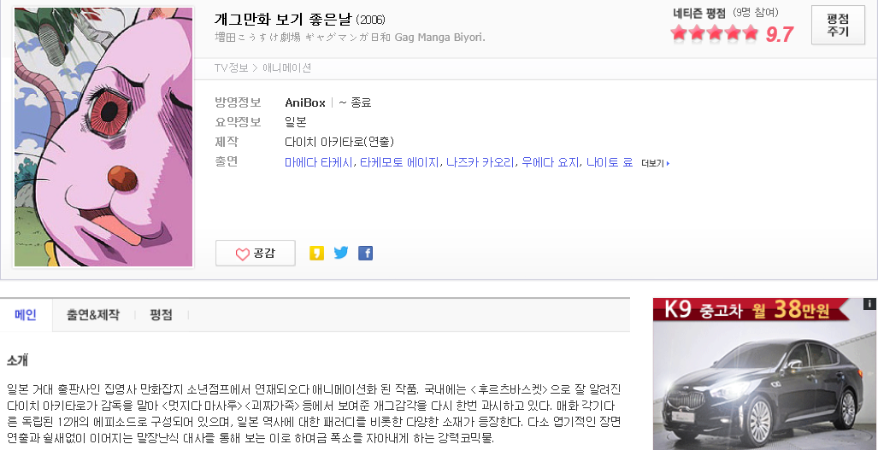878x450 pixels.
Task: Open cast member 우에다 요지
Action: (x=550, y=163)
